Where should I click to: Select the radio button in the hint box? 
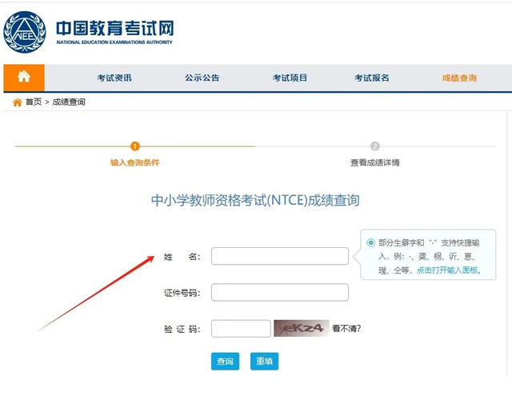coord(370,242)
